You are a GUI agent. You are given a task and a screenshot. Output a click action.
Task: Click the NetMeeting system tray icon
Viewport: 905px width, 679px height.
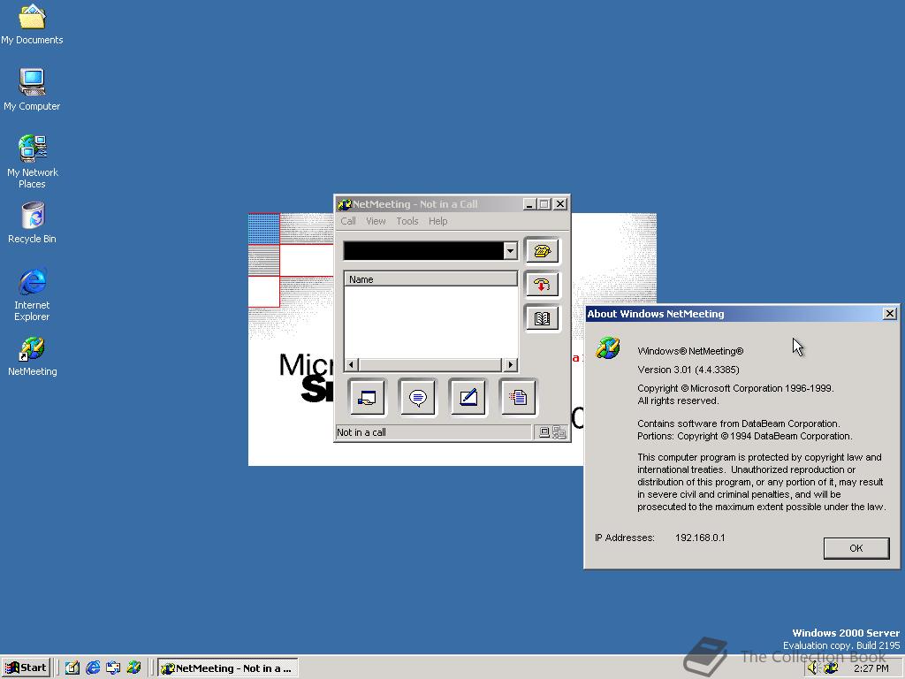tap(831, 668)
